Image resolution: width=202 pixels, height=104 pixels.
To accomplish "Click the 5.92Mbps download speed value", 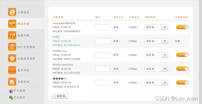I will coord(133,27).
